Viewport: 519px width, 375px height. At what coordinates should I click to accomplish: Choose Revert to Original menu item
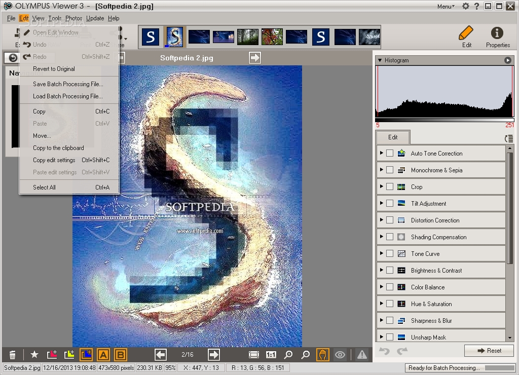coord(69,69)
